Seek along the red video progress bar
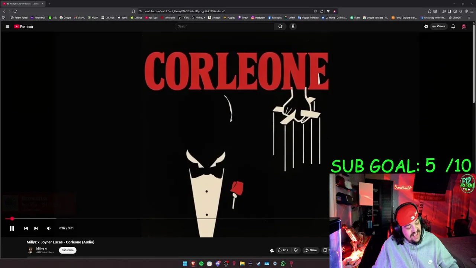476x268 pixels. pyautogui.click(x=167, y=219)
